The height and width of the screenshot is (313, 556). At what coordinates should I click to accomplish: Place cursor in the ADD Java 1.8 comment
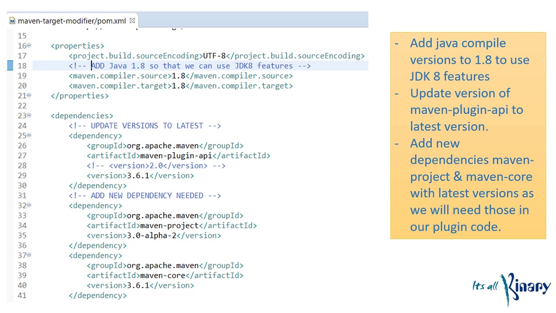(x=190, y=66)
